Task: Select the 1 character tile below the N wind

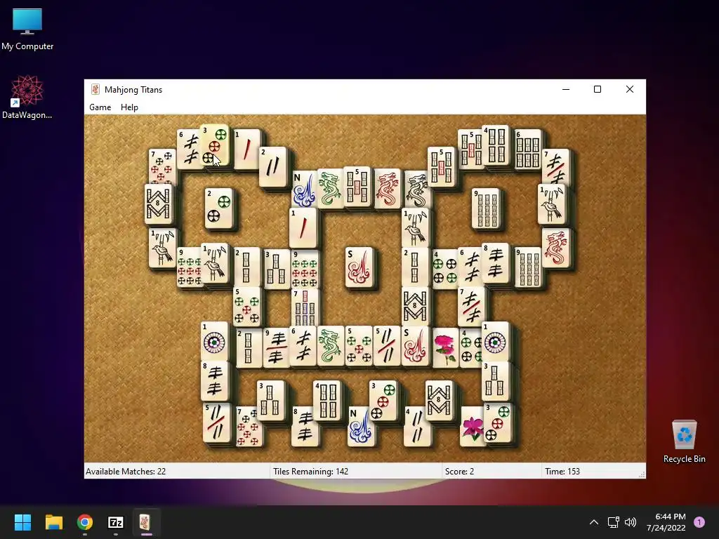Action: click(x=303, y=228)
